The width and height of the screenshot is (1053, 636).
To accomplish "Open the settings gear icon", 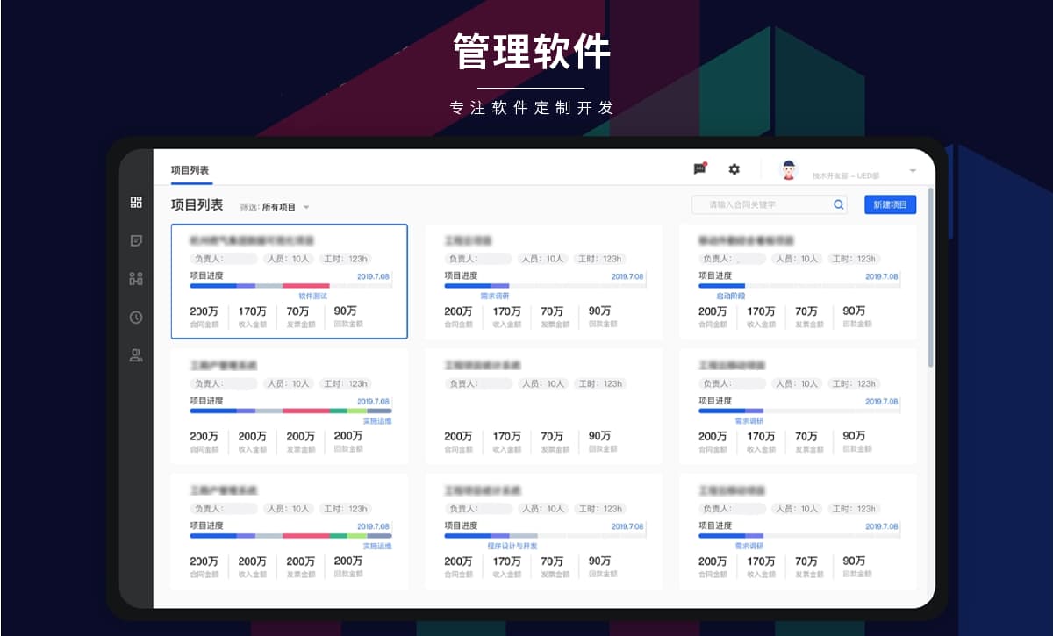I will [734, 168].
